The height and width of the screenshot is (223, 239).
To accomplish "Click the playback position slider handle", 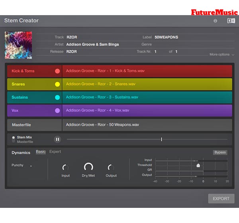I will tap(161, 139).
